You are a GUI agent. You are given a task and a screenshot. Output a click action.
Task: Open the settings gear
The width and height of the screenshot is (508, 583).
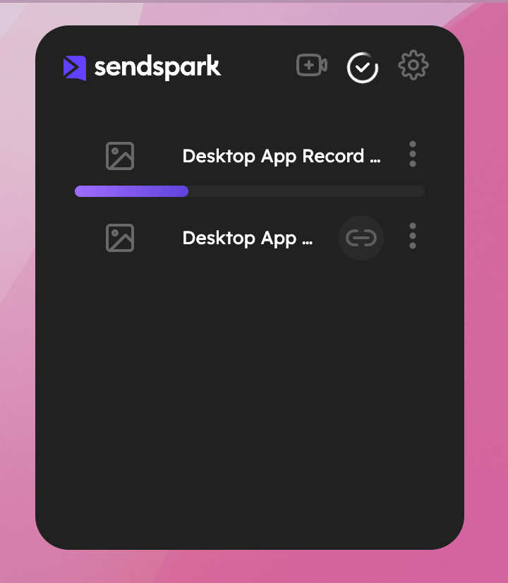point(413,66)
